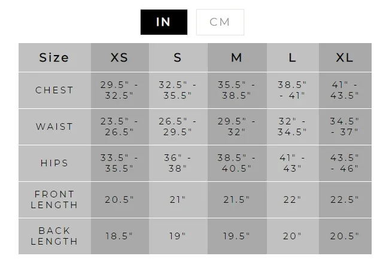Screen dimensions: 380x262
Task: Click the CHEST row label
Action: [x=54, y=90]
